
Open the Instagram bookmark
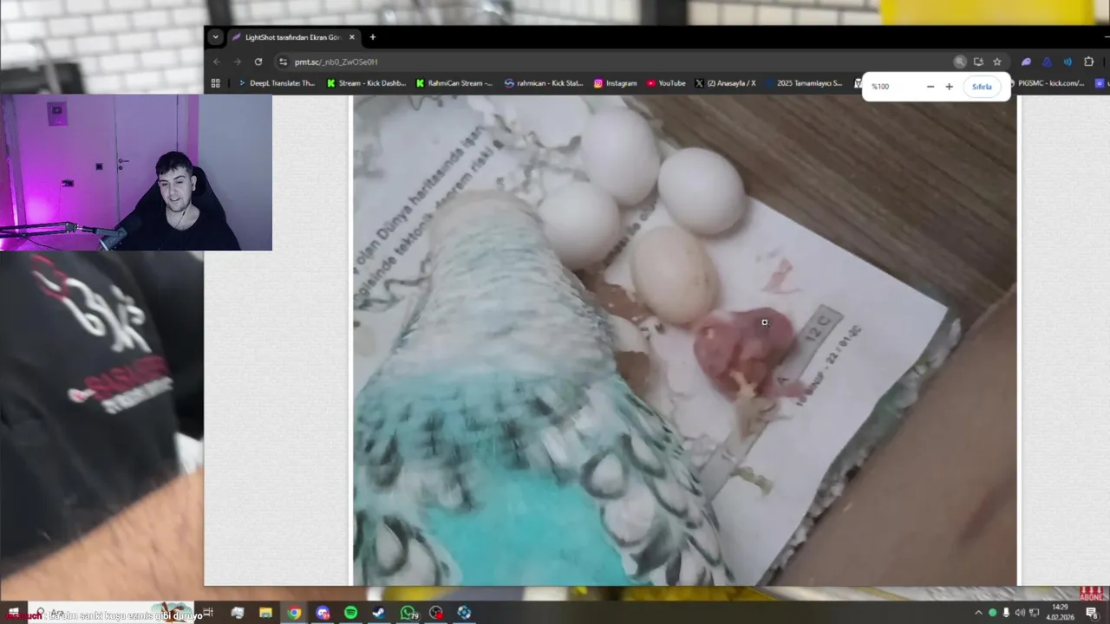pyautogui.click(x=615, y=83)
